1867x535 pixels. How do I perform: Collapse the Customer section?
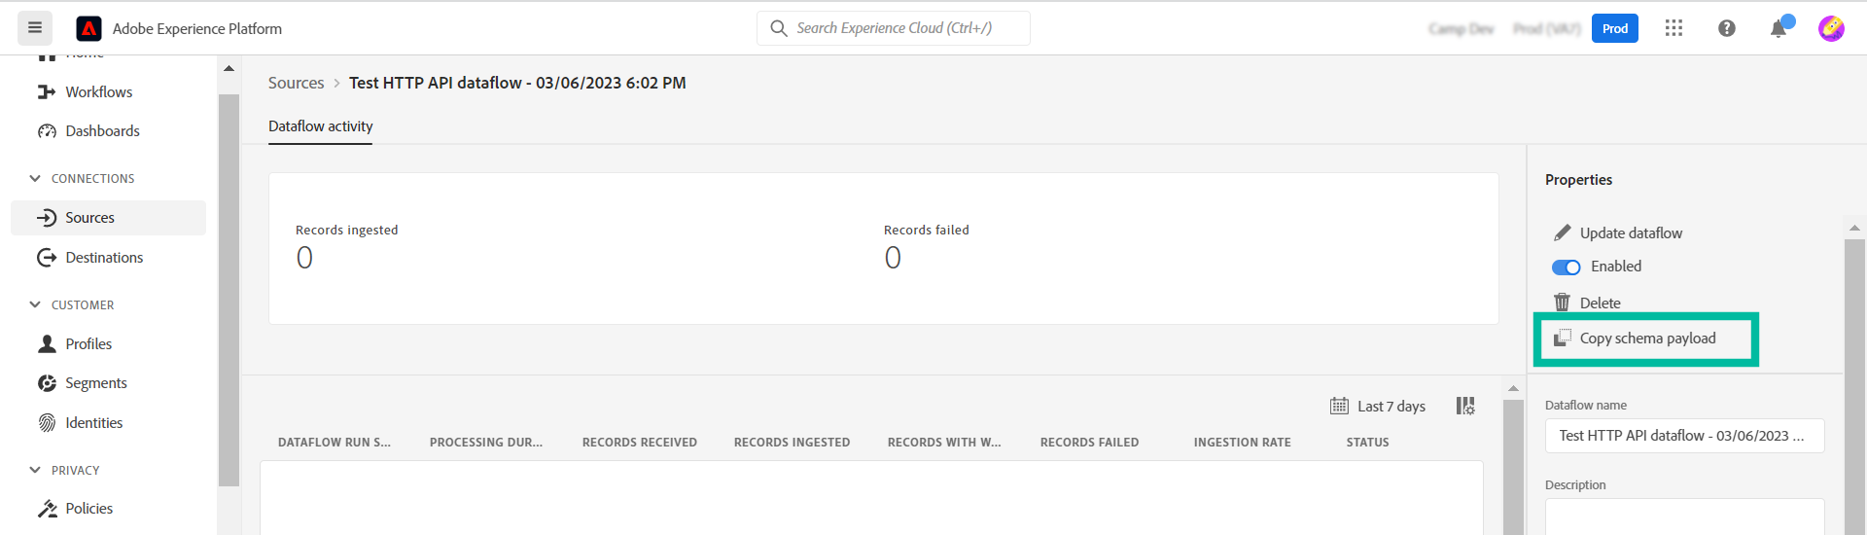click(35, 304)
